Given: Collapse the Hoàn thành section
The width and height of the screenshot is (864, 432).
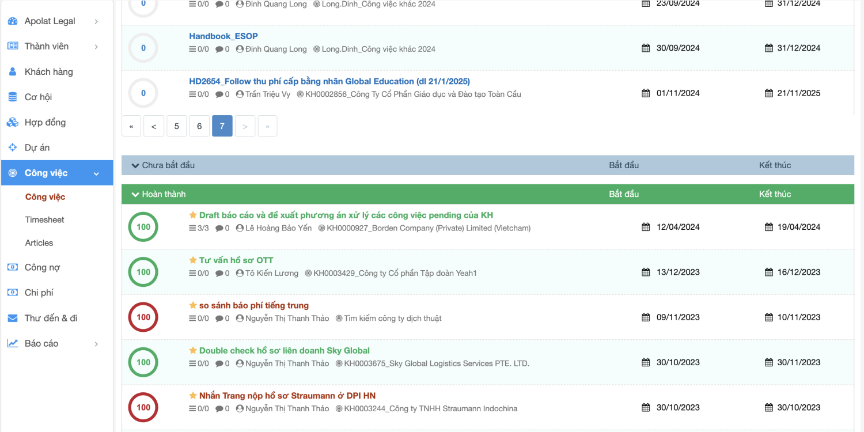Looking at the screenshot, I should click(135, 195).
